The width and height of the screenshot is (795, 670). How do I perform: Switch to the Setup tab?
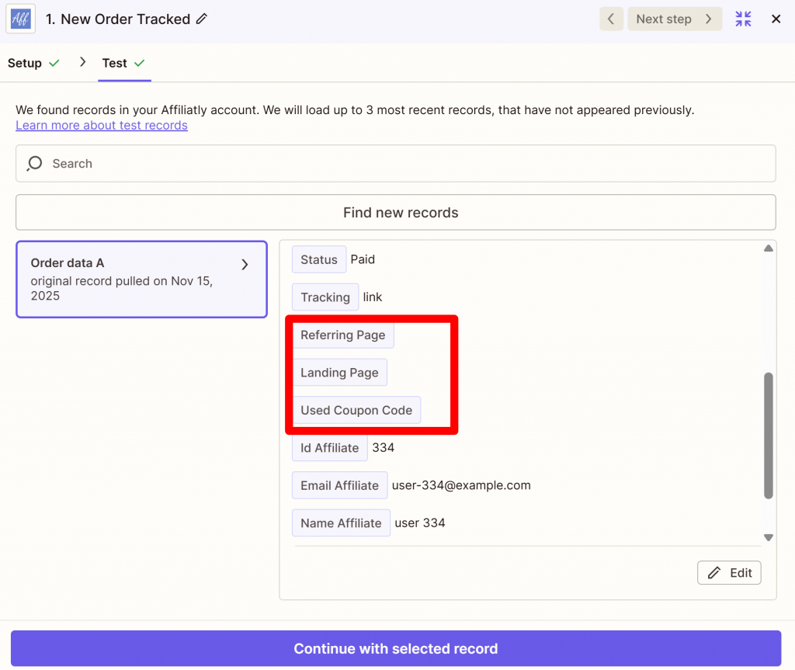[25, 63]
